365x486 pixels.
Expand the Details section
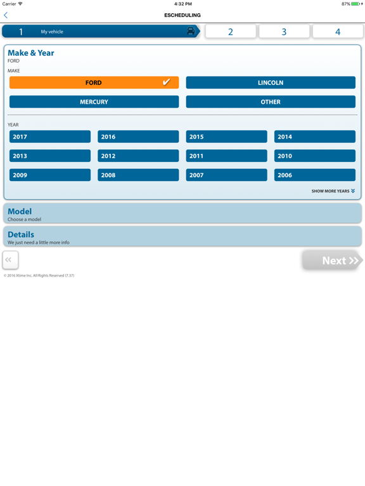coord(182,237)
